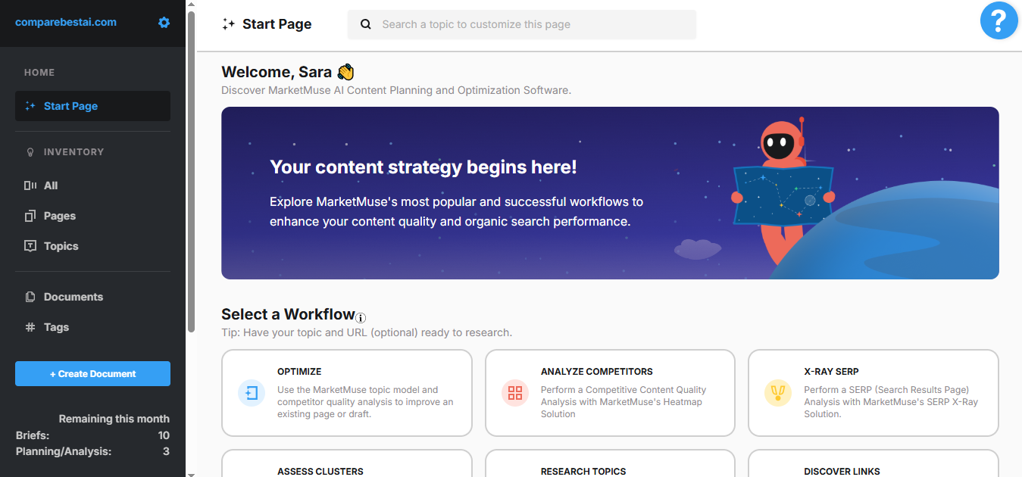The image size is (1022, 477).
Task: Click the blue help question mark icon
Action: 999,20
